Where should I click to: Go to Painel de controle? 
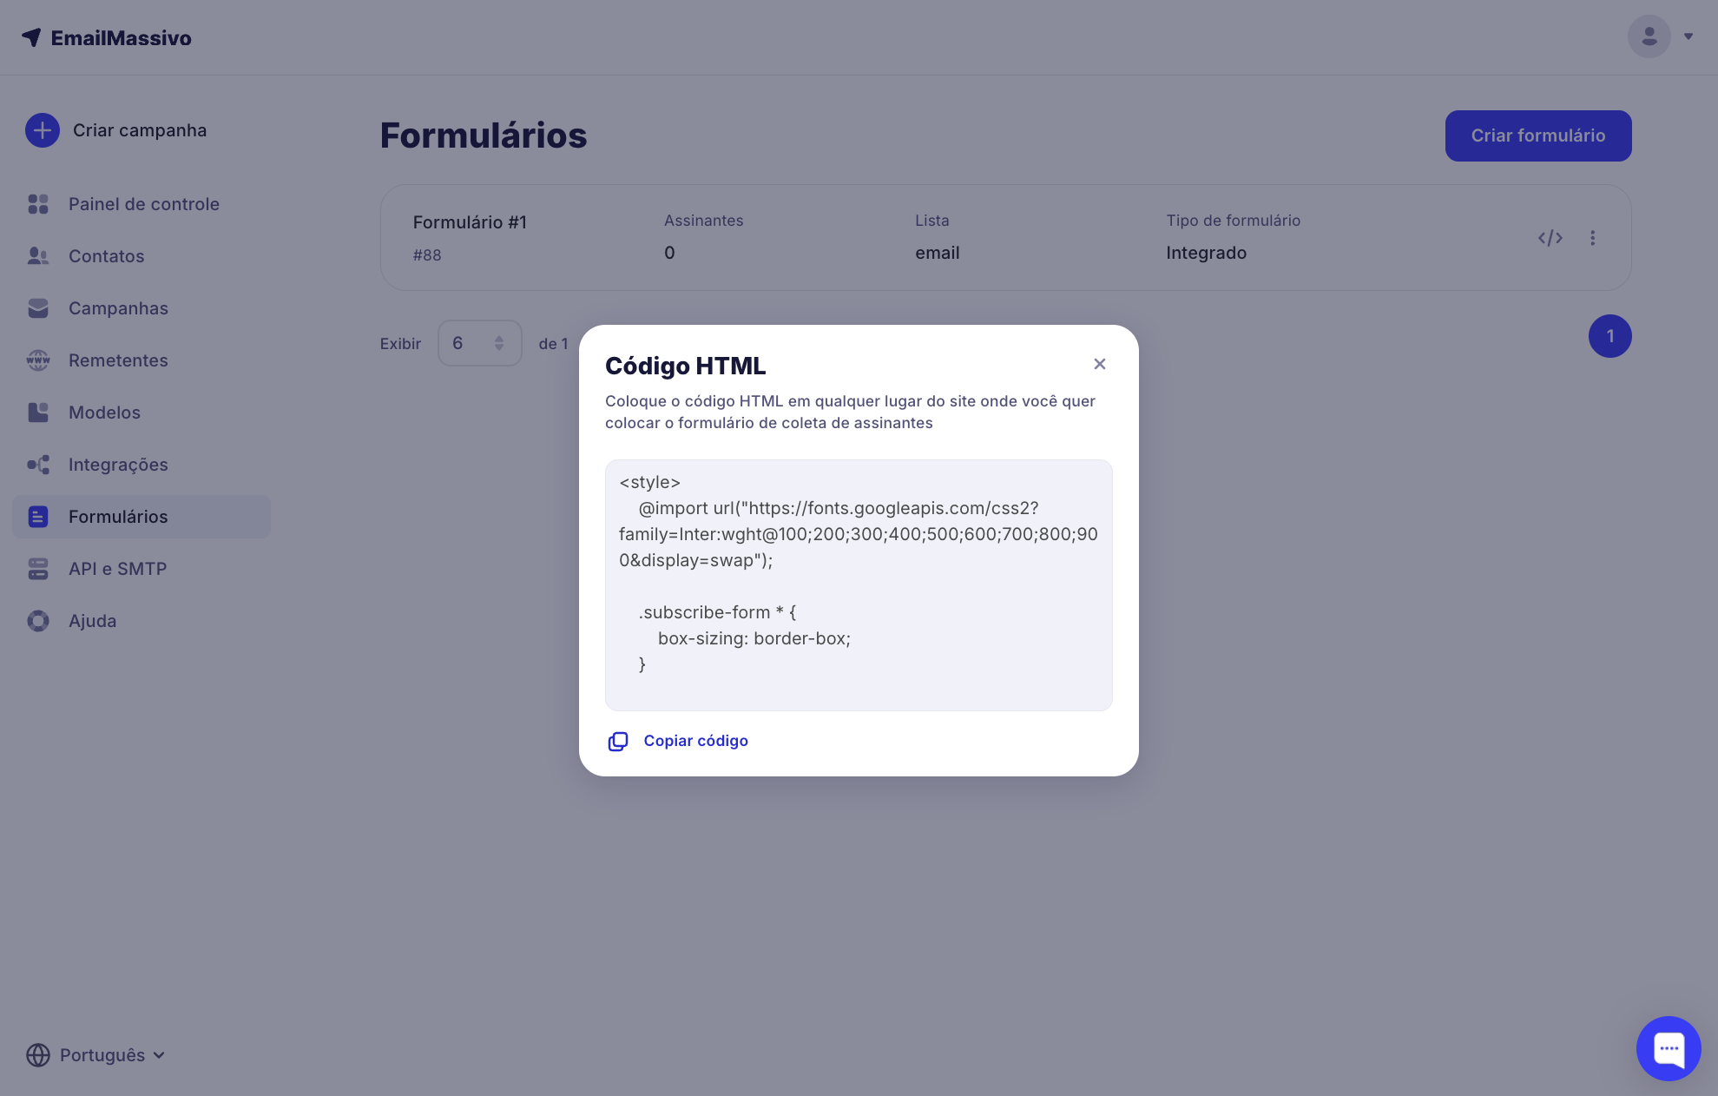tap(143, 204)
